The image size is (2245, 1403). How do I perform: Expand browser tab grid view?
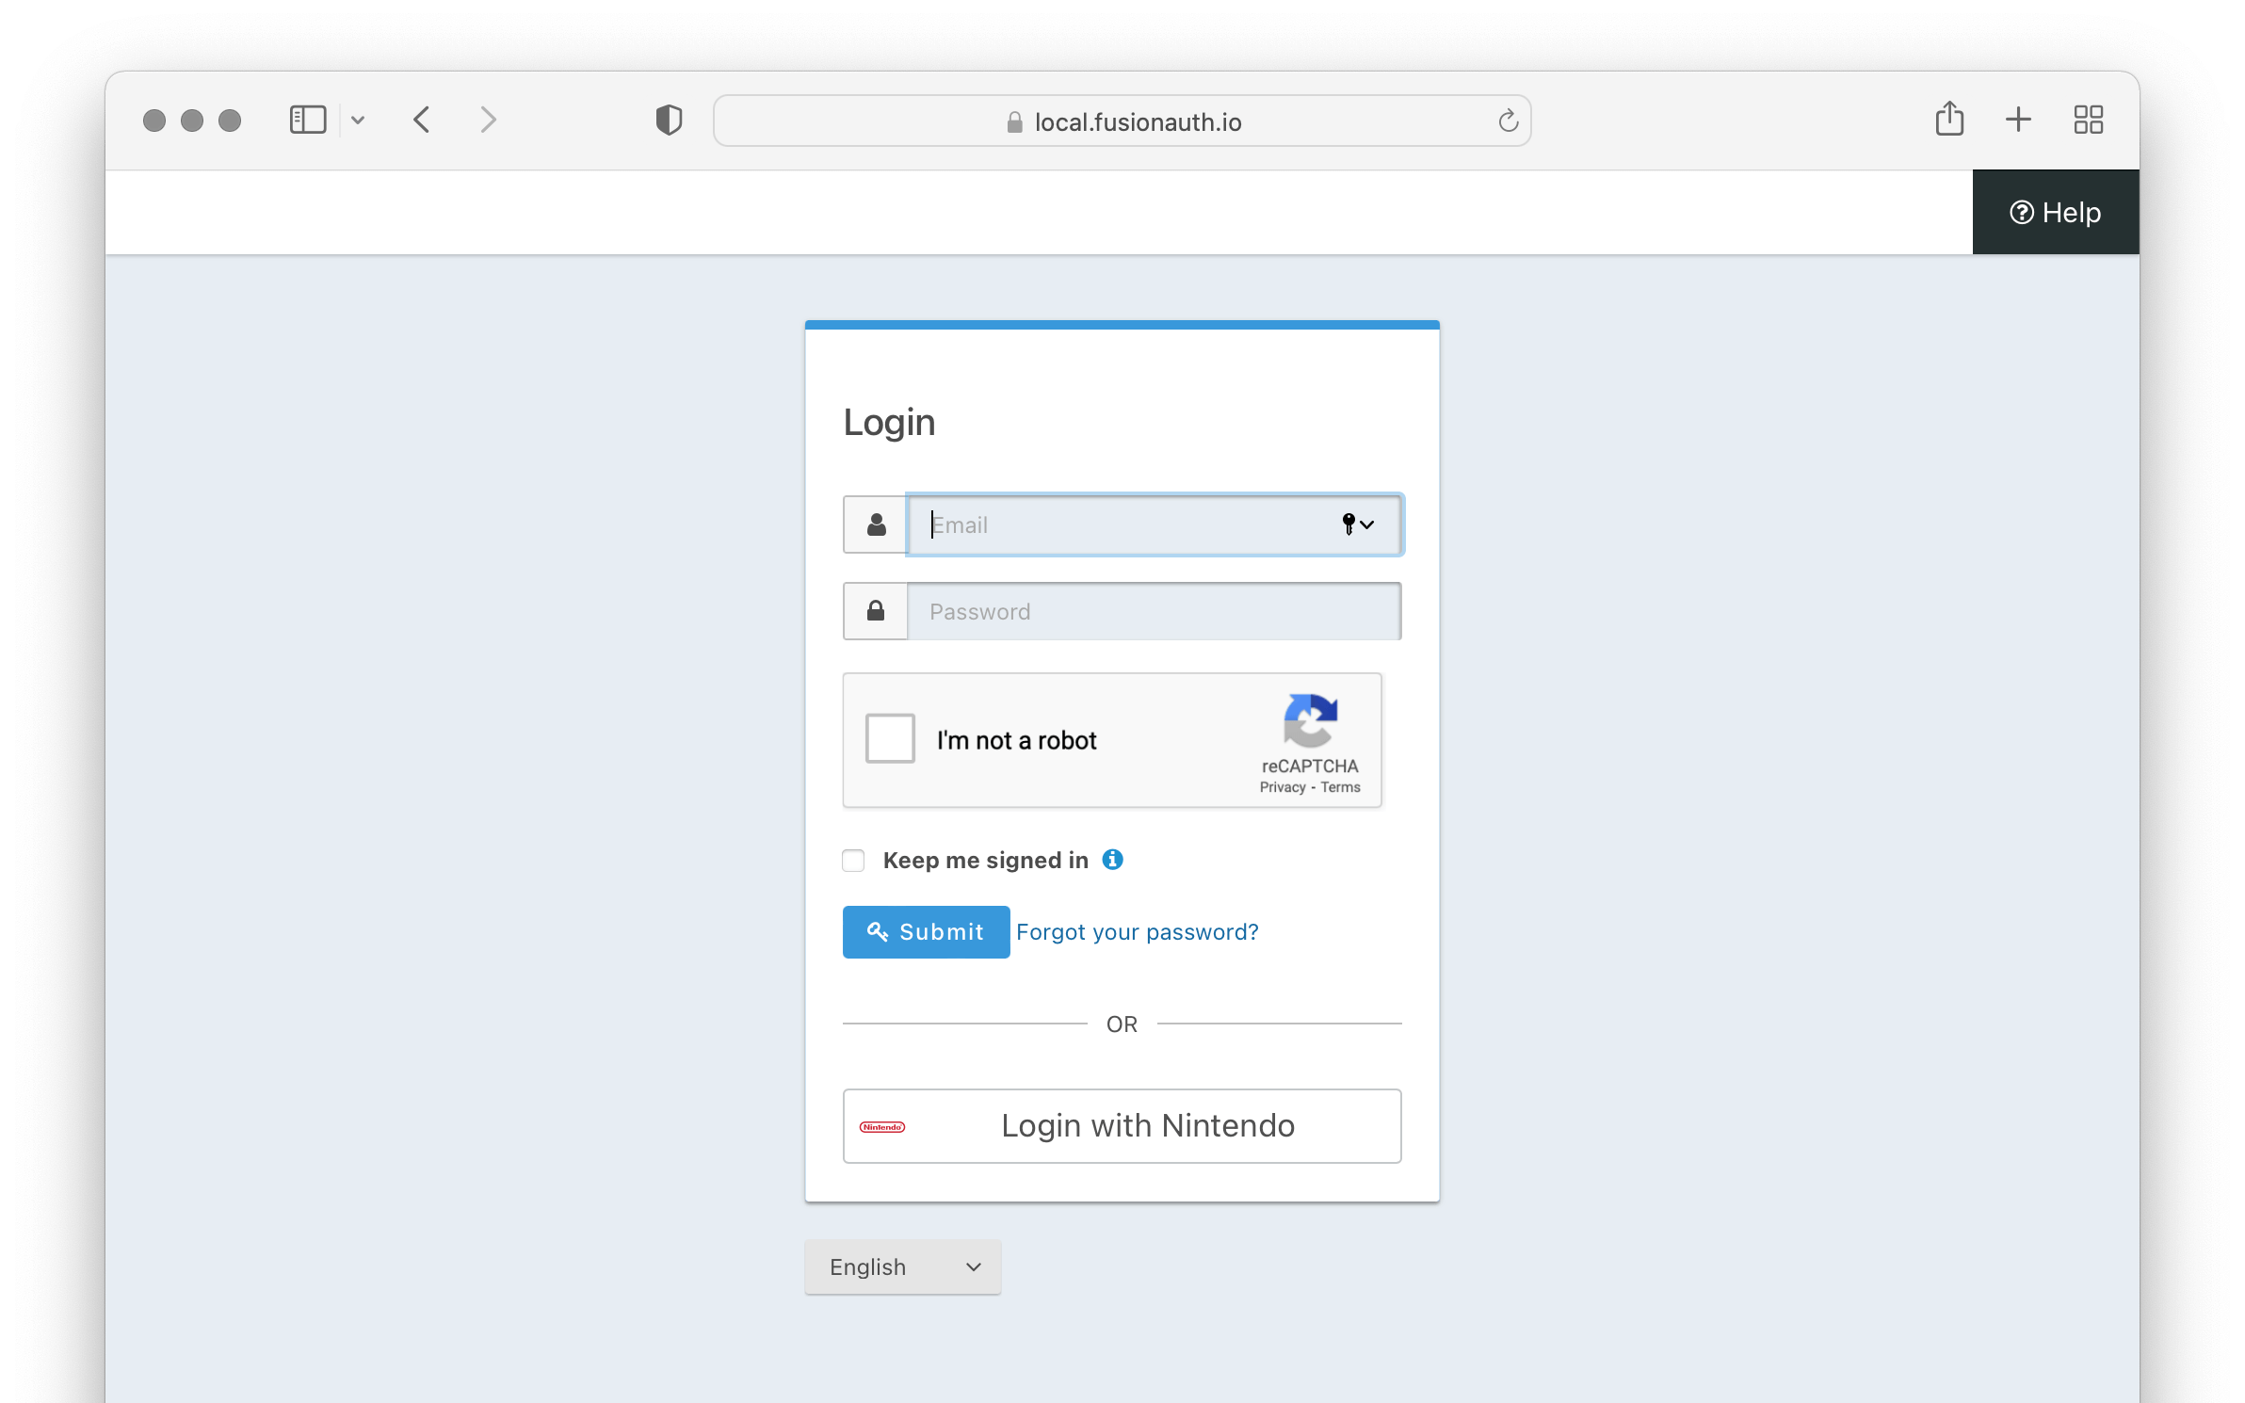(2087, 120)
